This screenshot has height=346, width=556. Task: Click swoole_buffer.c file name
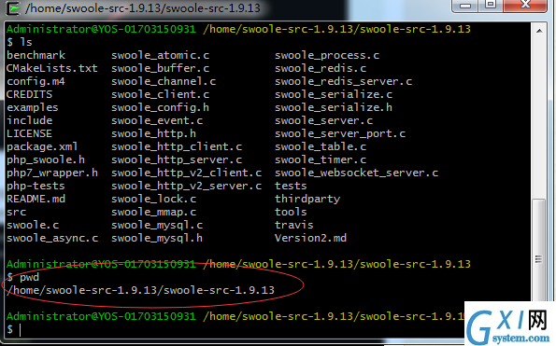(161, 68)
